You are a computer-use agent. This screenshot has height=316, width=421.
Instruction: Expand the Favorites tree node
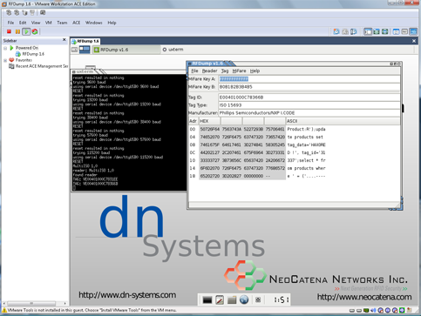pyautogui.click(x=5, y=60)
